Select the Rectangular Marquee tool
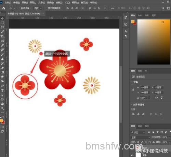 pyautogui.click(x=2, y=23)
